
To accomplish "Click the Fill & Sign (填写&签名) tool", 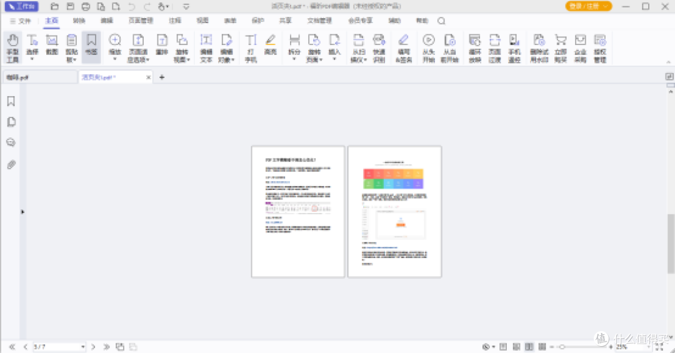I will click(404, 47).
